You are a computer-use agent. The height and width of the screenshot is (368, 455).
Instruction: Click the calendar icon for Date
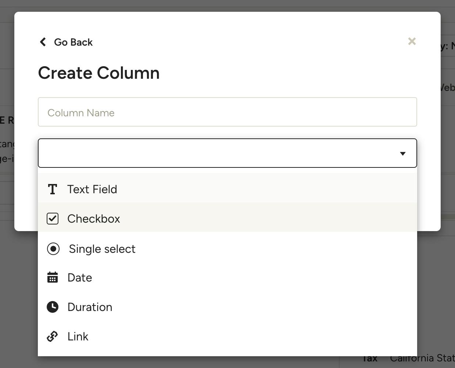(x=53, y=277)
